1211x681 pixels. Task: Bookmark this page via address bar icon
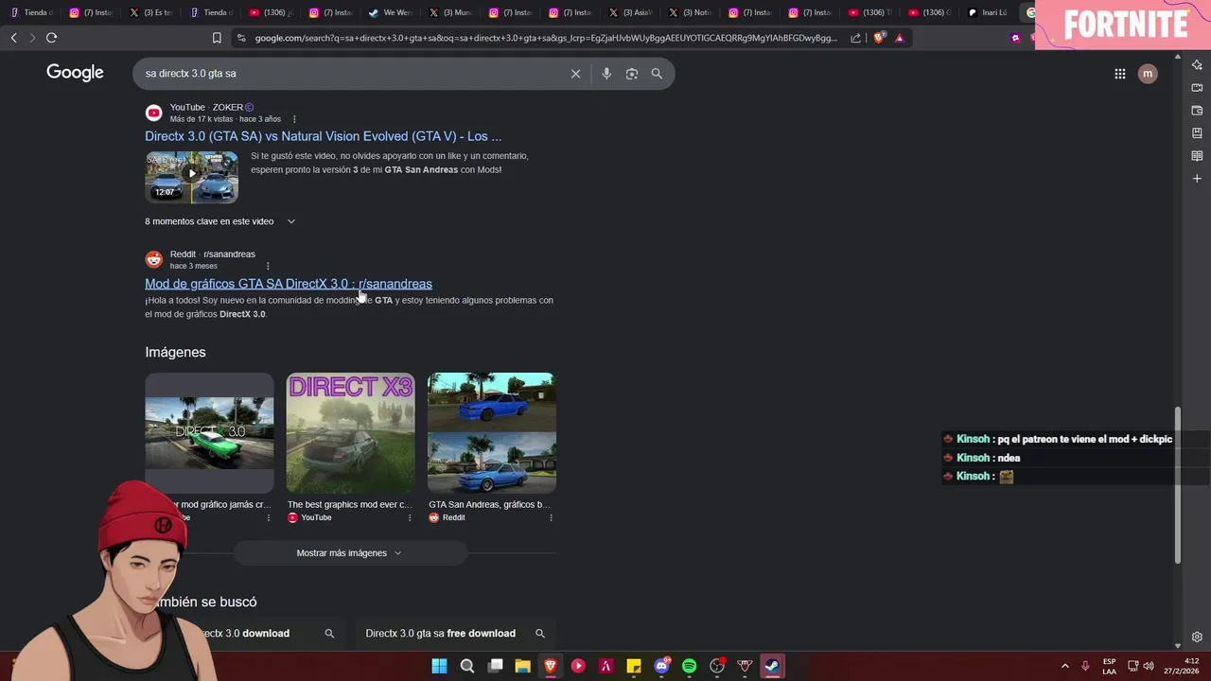(x=217, y=38)
